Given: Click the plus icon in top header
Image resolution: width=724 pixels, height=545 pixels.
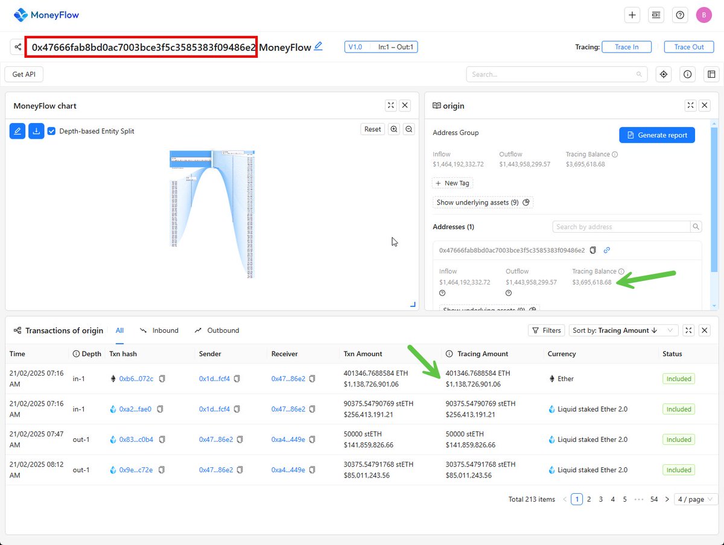Looking at the screenshot, I should pyautogui.click(x=632, y=15).
